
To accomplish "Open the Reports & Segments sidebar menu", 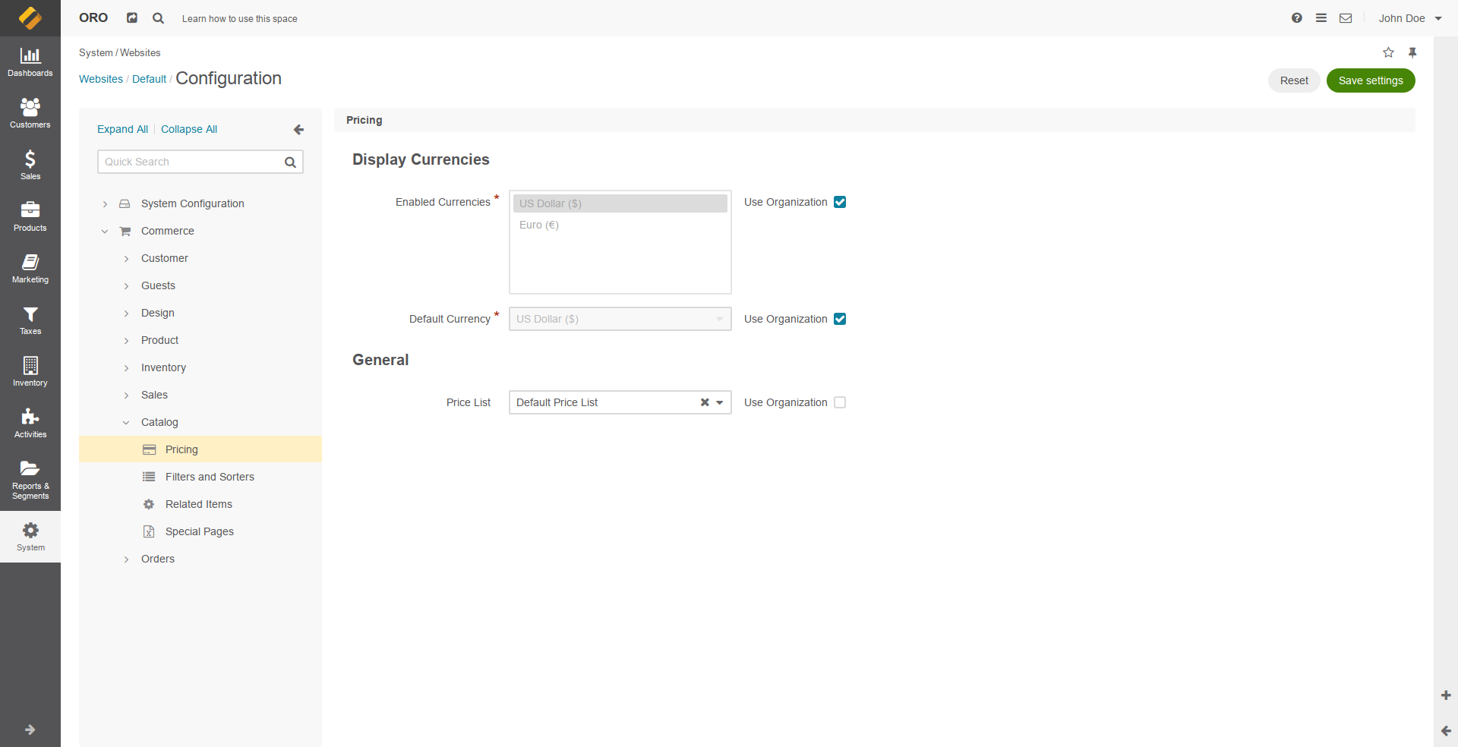I will point(30,480).
